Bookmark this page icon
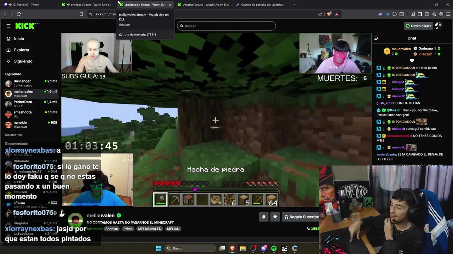This screenshot has width=453, height=254. pos(81,14)
